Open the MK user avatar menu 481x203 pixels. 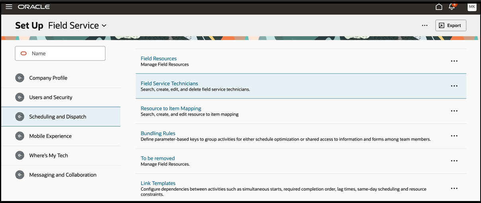tap(472, 7)
